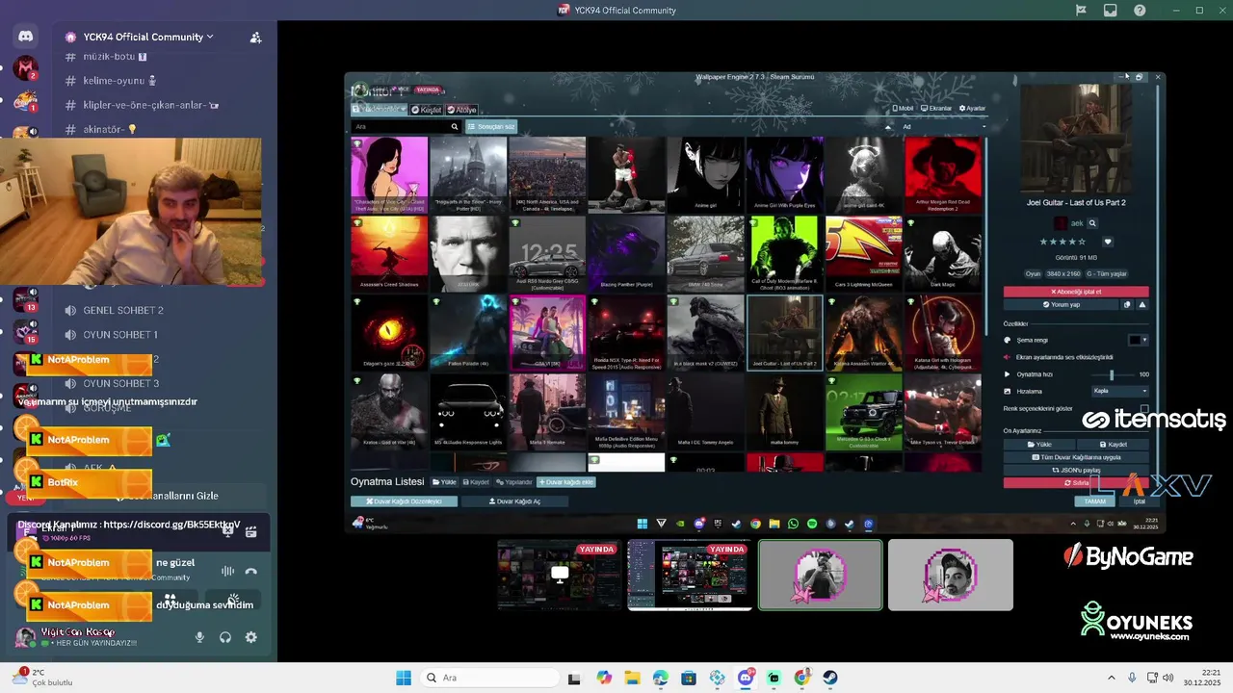Click the Ara search field in Wallpaper Engine
1233x693 pixels.
(400, 126)
